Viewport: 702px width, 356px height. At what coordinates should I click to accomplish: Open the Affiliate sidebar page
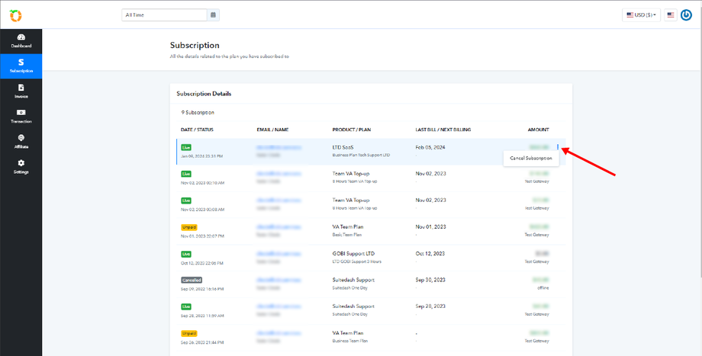click(x=21, y=141)
